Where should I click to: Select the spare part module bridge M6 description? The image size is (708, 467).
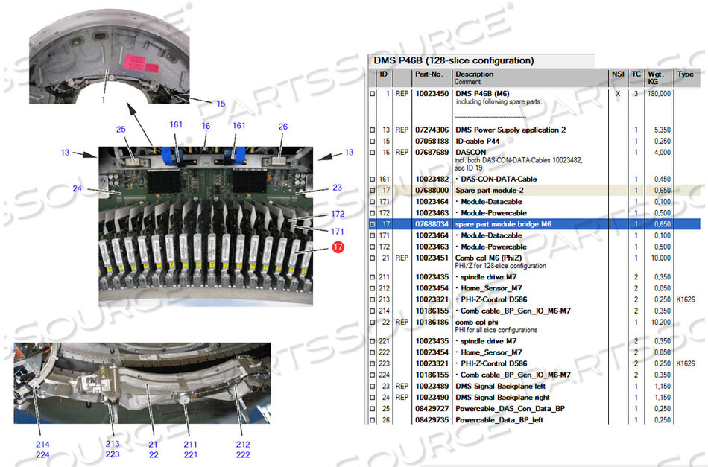pos(504,224)
